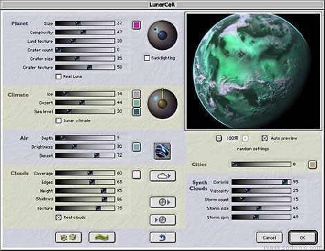Screen dimensions: 325x251
Task: Click the planet light direction sphere
Action: pyautogui.click(x=162, y=35)
